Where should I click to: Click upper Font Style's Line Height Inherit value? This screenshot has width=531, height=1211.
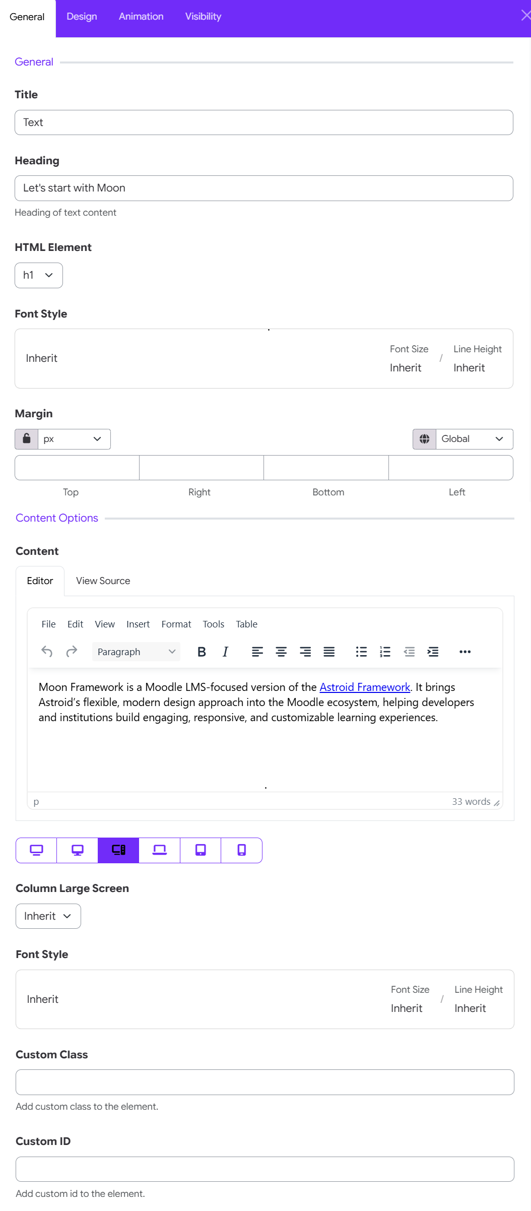[x=469, y=368]
